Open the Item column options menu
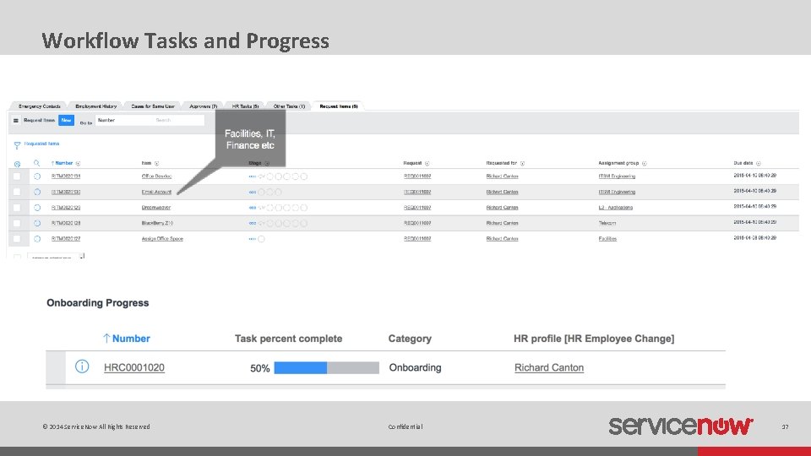This screenshot has width=811, height=456. (x=158, y=164)
